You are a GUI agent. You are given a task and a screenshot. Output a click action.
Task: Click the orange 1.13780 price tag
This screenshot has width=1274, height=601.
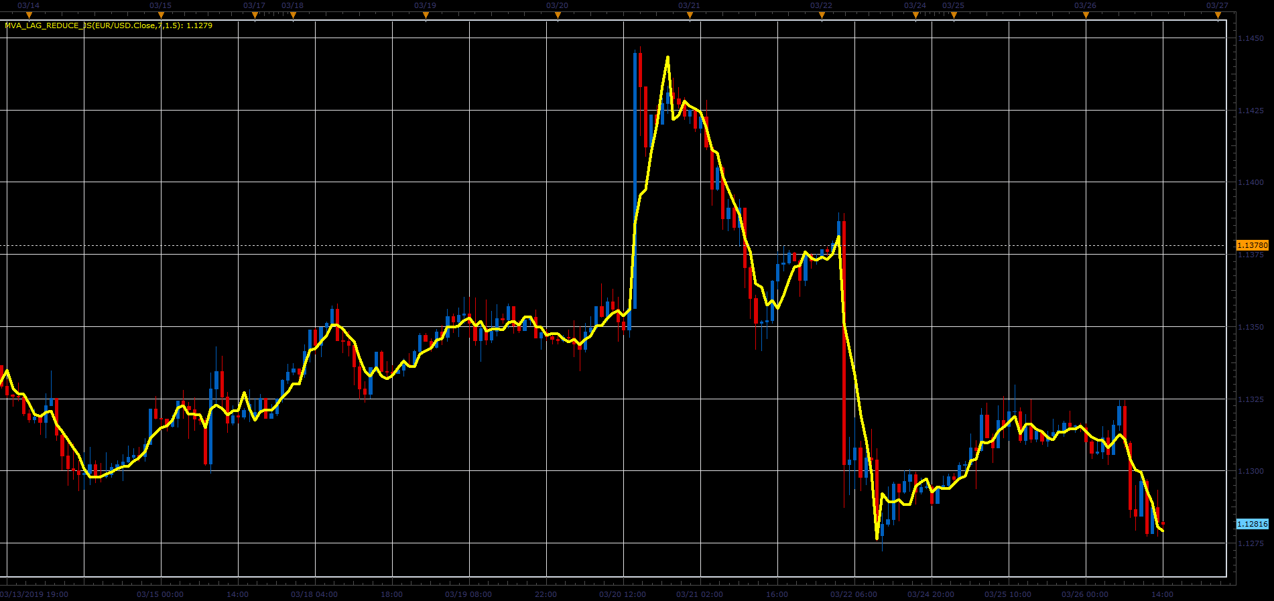(1252, 245)
